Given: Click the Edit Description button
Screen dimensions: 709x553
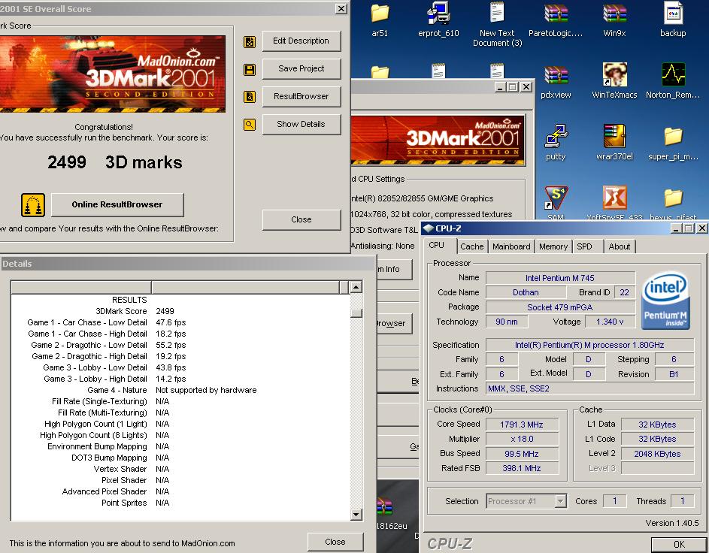Looking at the screenshot, I should (x=301, y=41).
